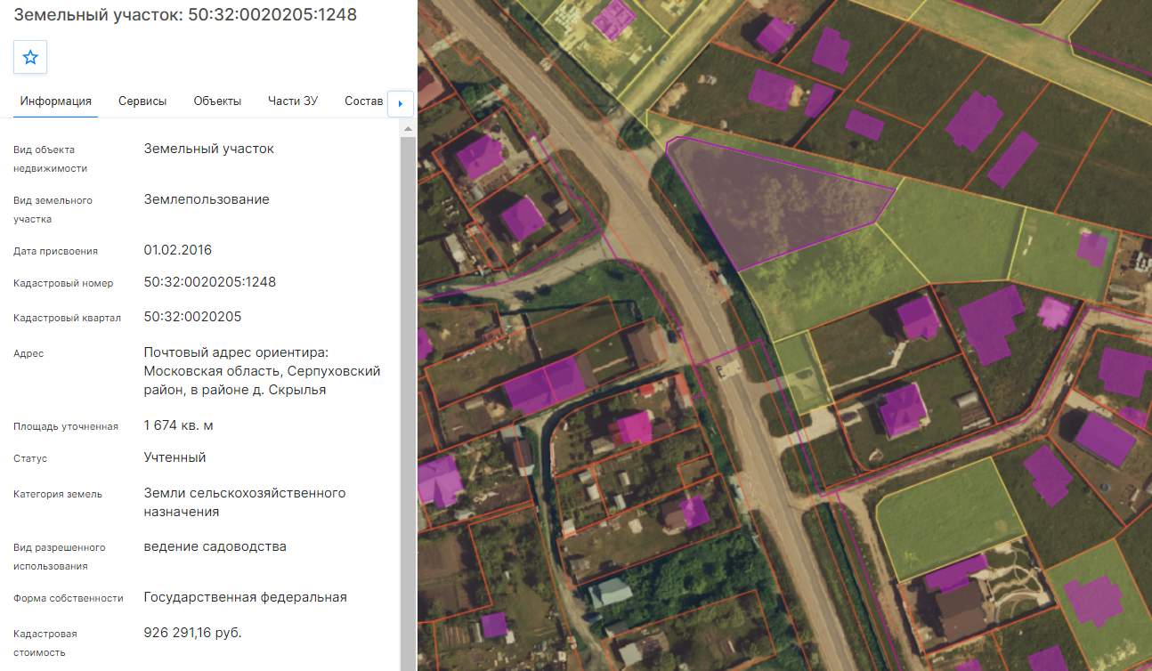Screen dimensions: 1152x671
Task: Open the Информация tab
Action: coord(56,101)
